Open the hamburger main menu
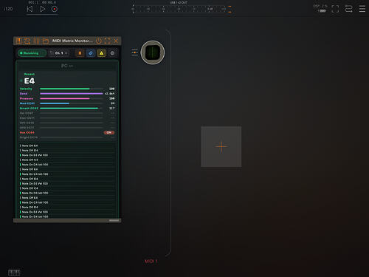This screenshot has width=369, height=277. tap(362, 9)
